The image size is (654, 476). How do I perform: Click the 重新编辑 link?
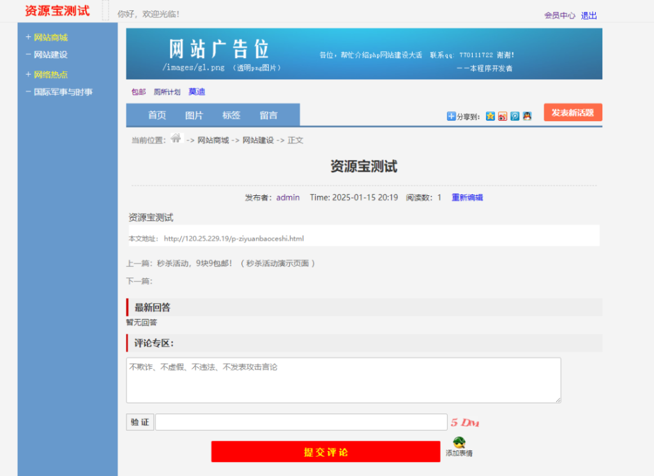pos(467,197)
